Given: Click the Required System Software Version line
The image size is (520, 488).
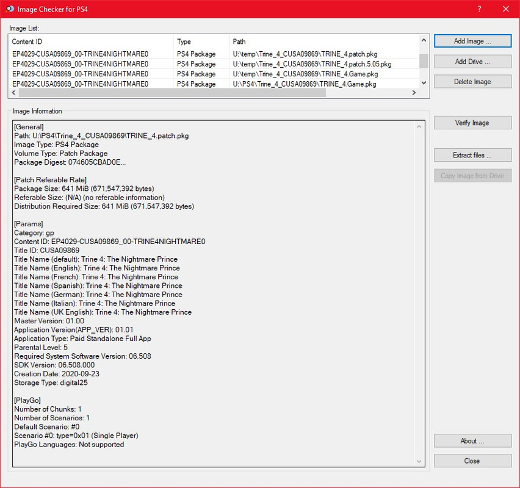Looking at the screenshot, I should pyautogui.click(x=82, y=356).
